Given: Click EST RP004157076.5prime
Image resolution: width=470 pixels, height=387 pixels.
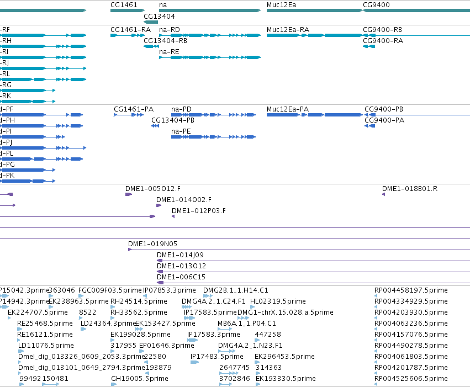Looking at the screenshot, I should point(411,335).
